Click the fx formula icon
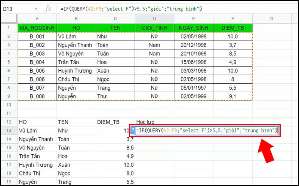Image resolution: width=299 pixels, height=186 pixels. point(48,9)
